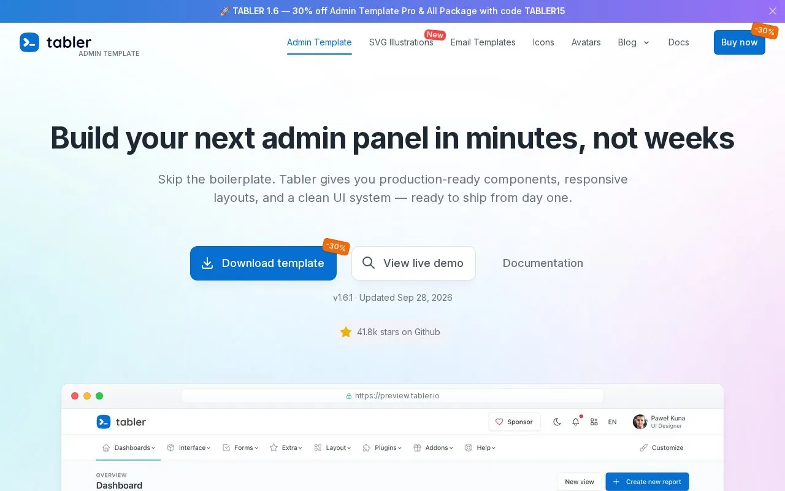Click the gold star icon beside Github stars
This screenshot has height=491, width=785.
click(x=346, y=332)
